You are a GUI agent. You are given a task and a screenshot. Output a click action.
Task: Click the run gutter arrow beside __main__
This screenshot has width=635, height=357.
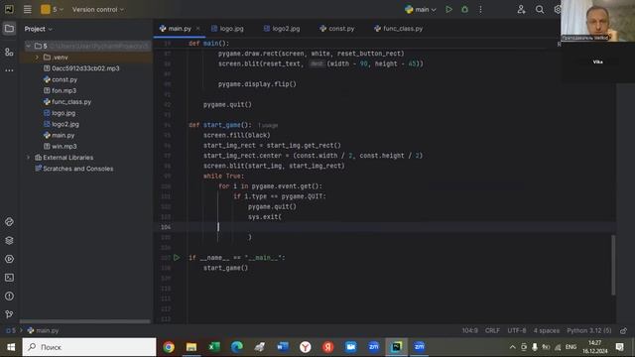point(177,258)
